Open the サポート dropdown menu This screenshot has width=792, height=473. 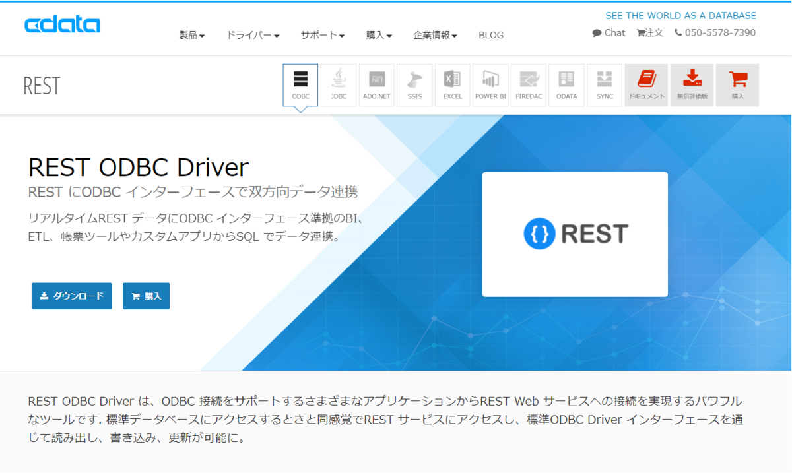click(323, 35)
